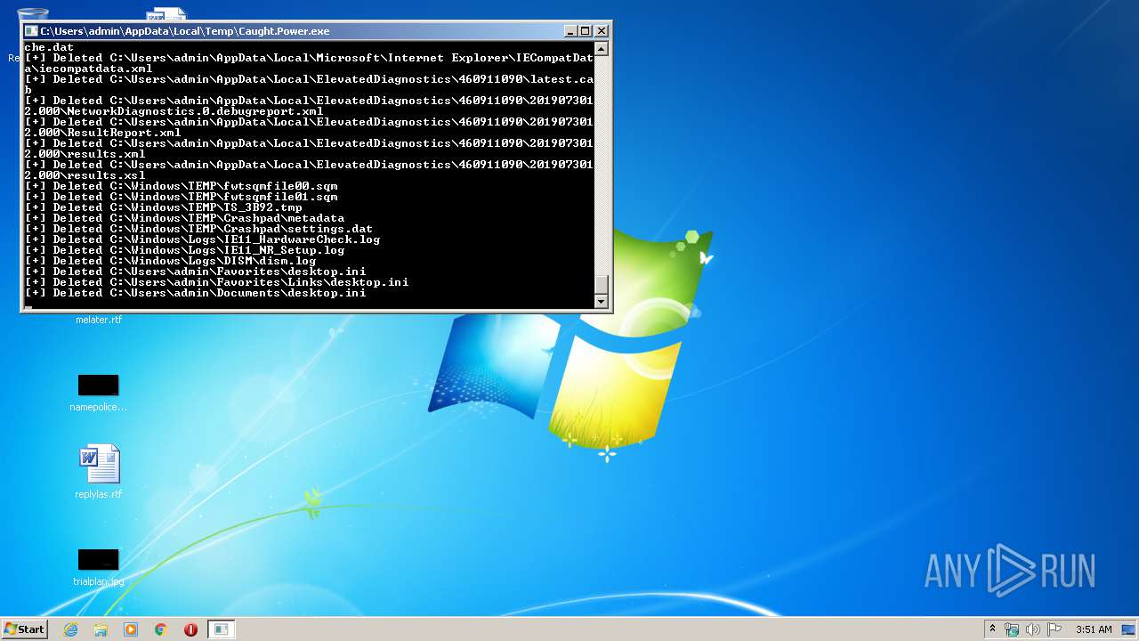Click the 'Crashpad\settings.dat' console line
Viewport: 1139px width, 641px height.
coord(198,229)
